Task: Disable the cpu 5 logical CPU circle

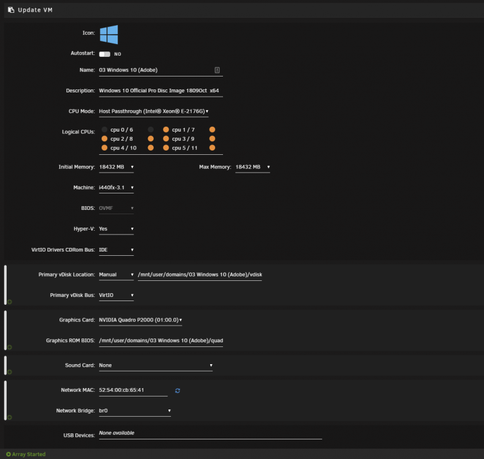Action: (166, 147)
